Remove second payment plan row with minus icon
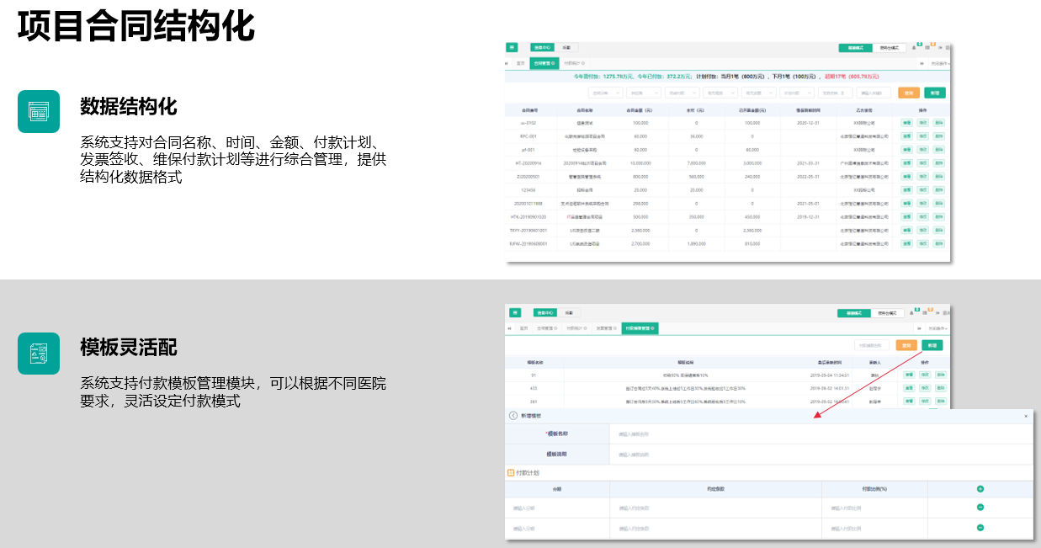 [x=980, y=527]
